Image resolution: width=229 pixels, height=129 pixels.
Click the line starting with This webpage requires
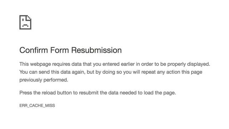click(114, 64)
